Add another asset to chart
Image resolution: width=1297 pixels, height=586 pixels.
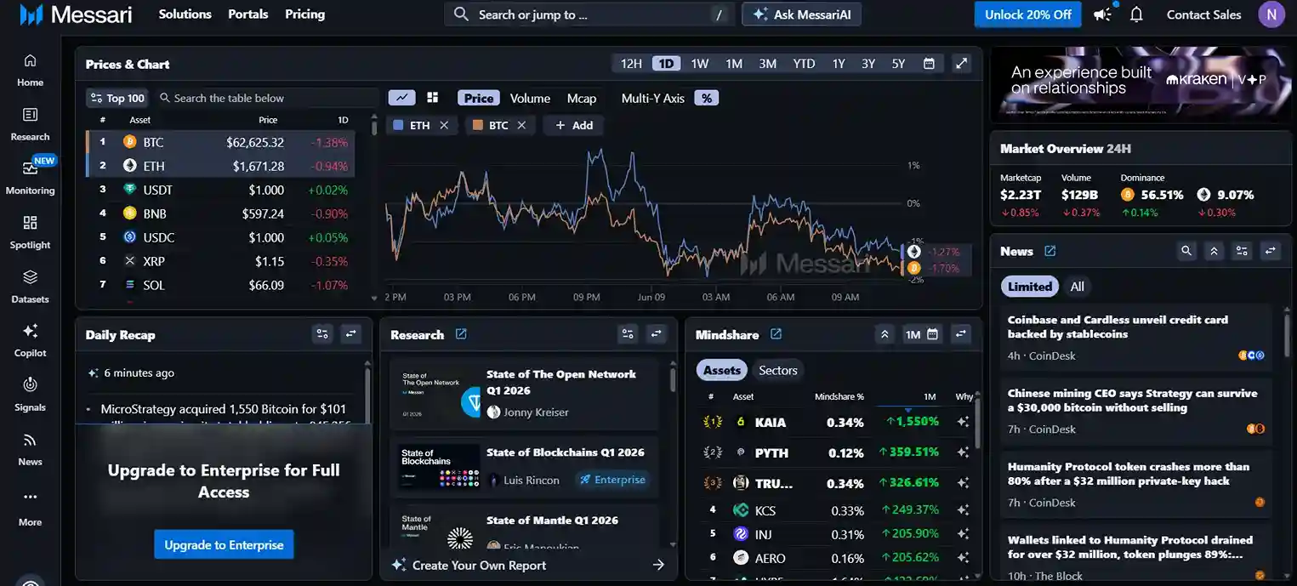tap(574, 125)
